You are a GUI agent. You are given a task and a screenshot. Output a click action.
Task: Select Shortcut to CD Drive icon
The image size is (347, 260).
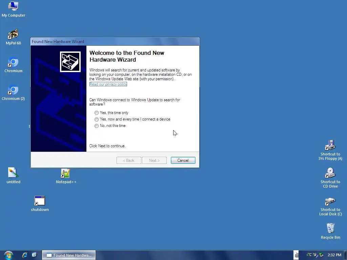[330, 178]
